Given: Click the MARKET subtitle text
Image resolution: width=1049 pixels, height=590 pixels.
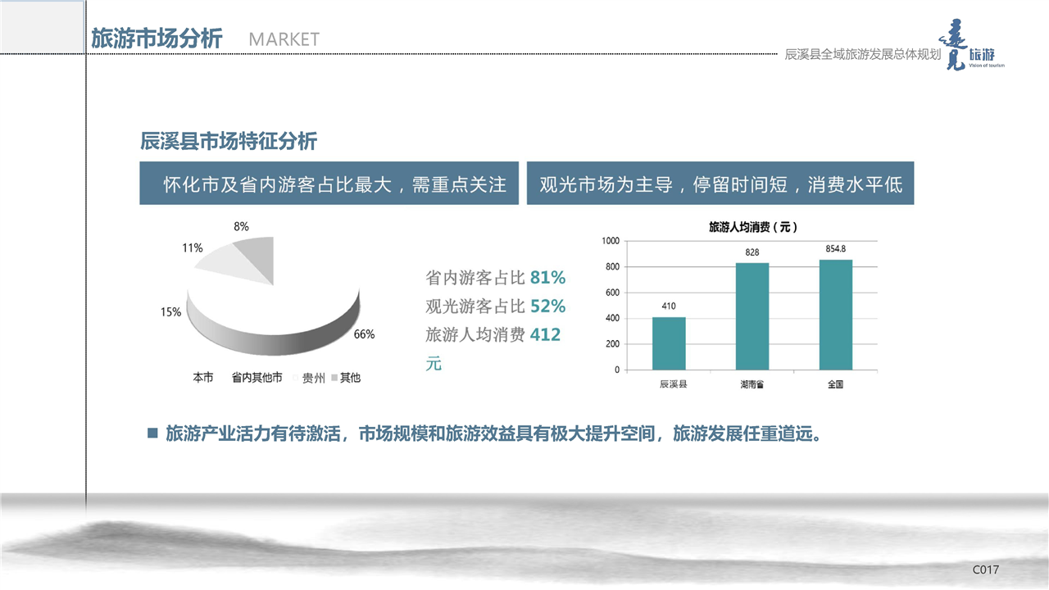Looking at the screenshot, I should click(x=284, y=39).
